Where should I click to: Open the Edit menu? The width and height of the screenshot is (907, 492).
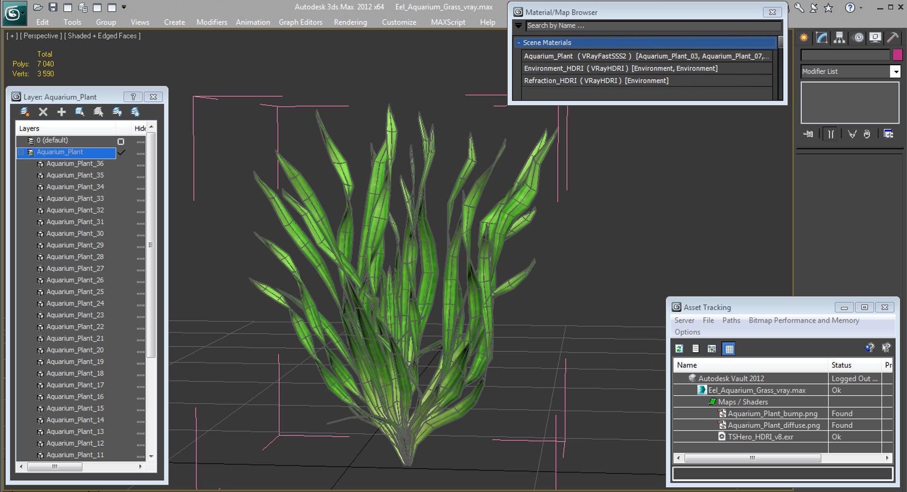[43, 22]
